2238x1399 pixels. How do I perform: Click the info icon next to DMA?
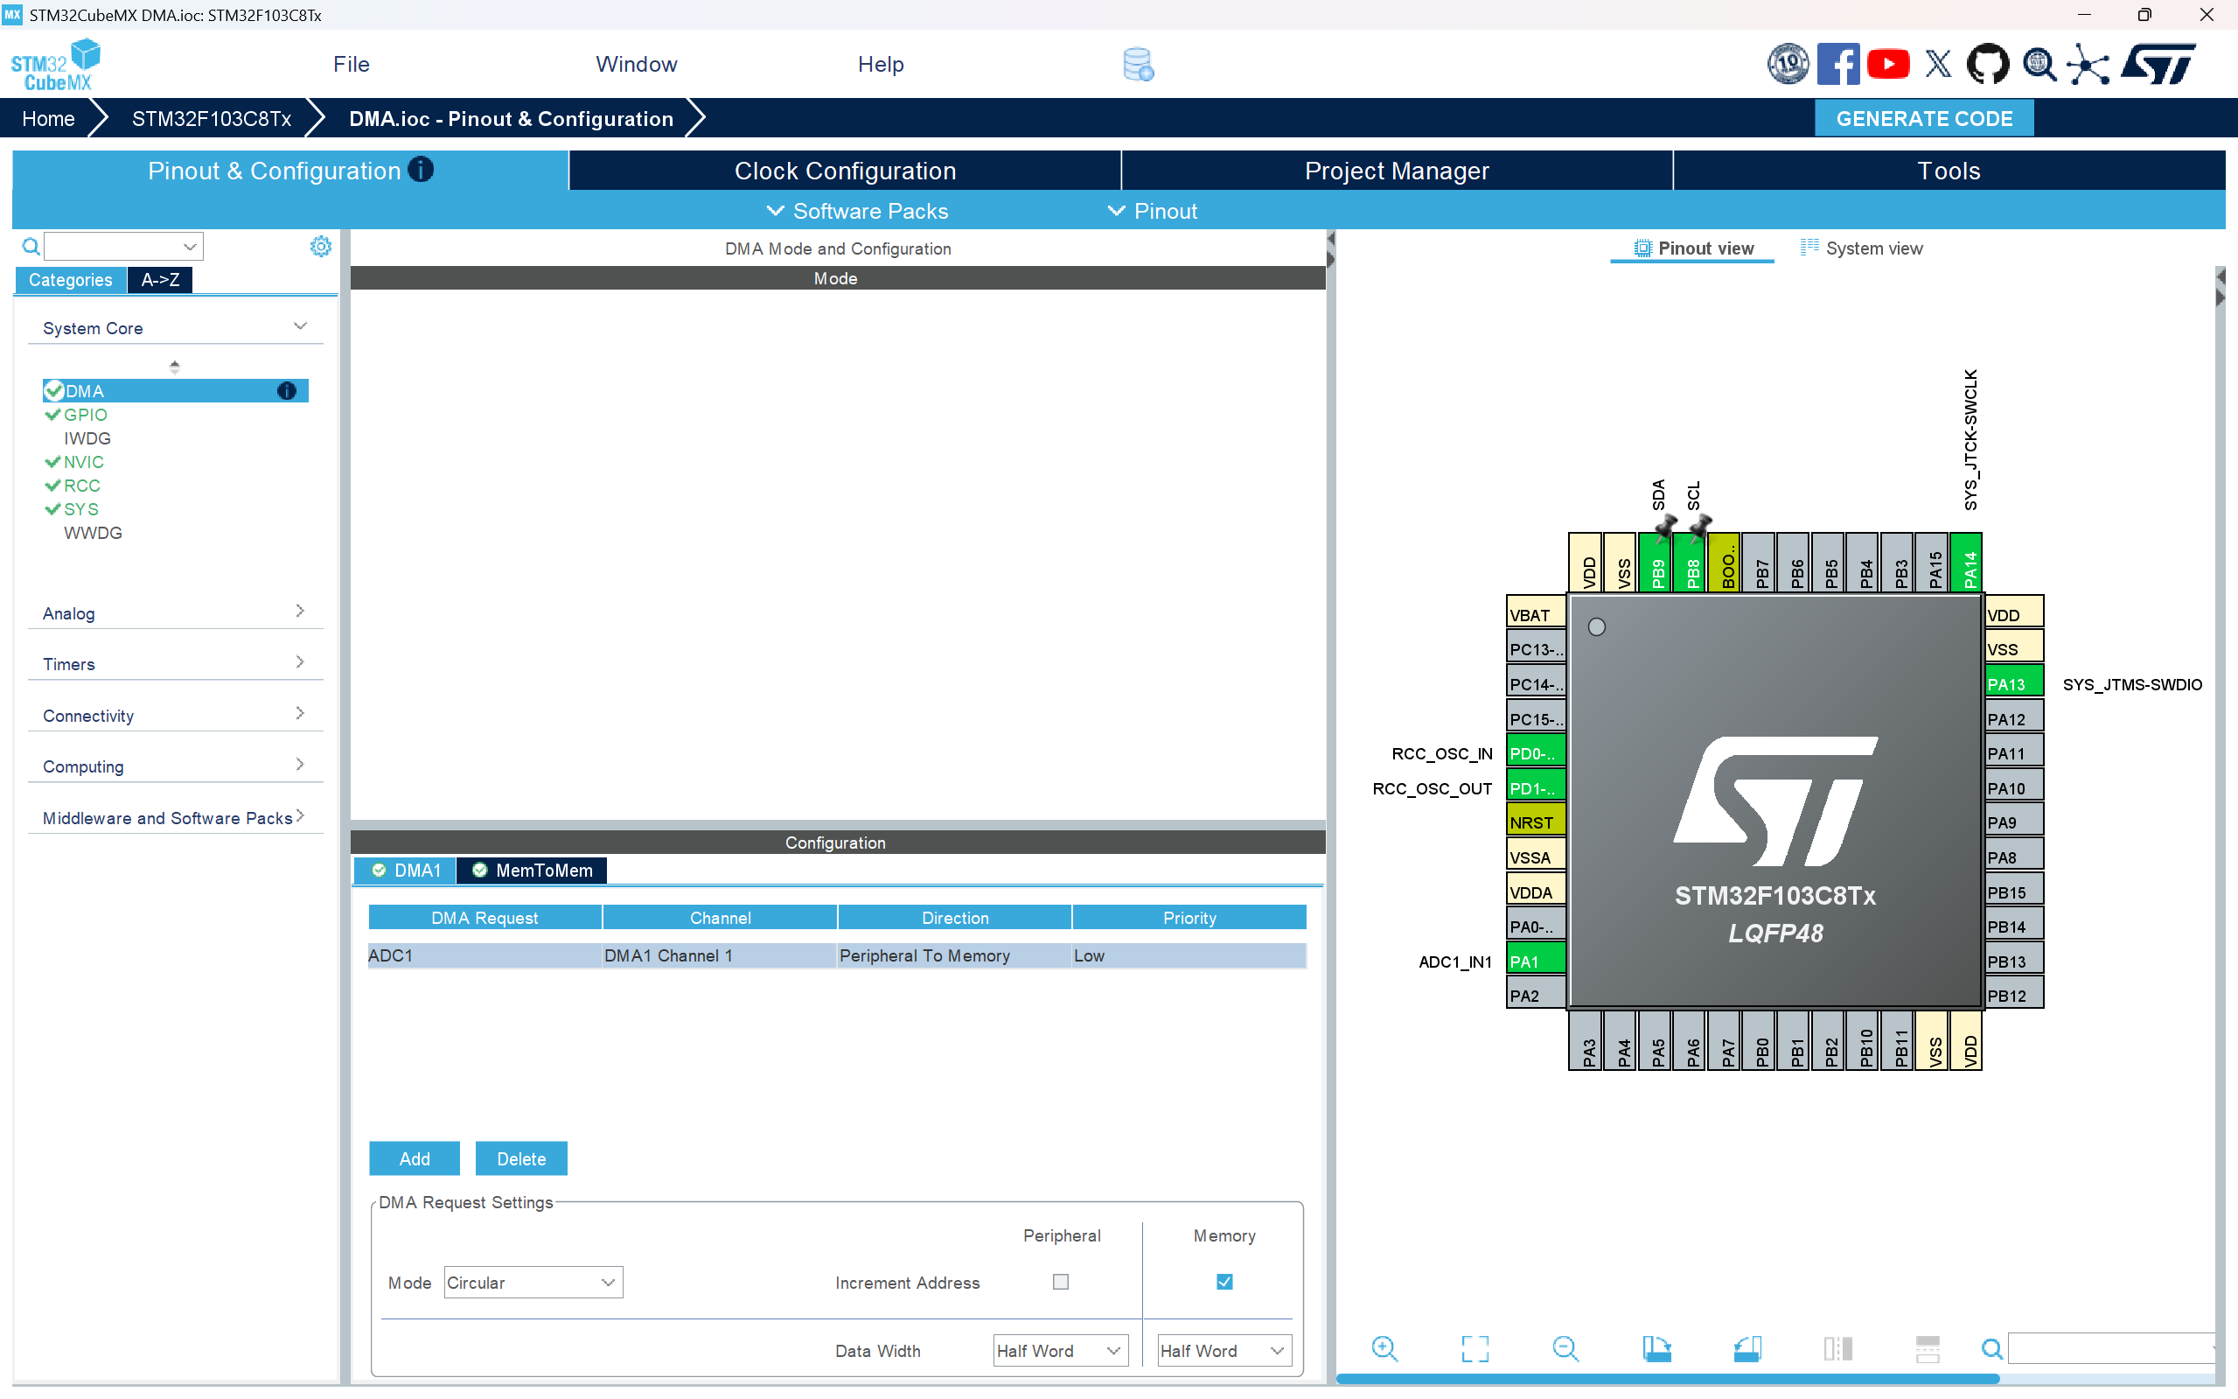pos(287,390)
